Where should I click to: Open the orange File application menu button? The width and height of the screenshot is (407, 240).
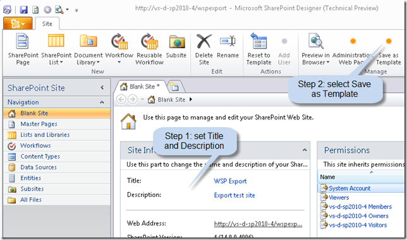[x=18, y=23]
